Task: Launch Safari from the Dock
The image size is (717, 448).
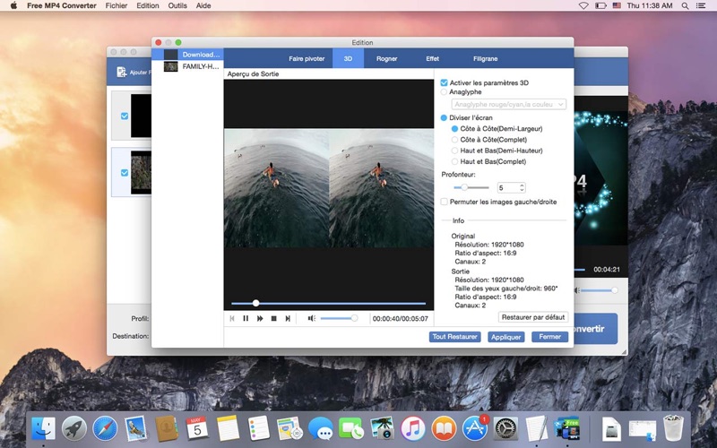Action: (105, 429)
